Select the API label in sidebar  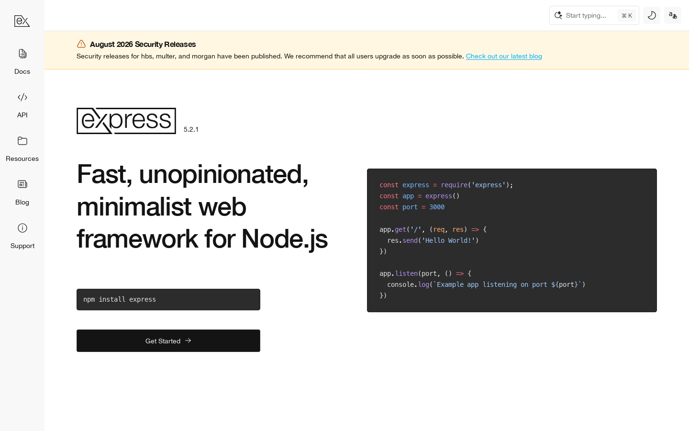click(x=22, y=115)
